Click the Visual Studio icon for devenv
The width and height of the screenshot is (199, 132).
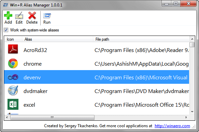(x=13, y=77)
